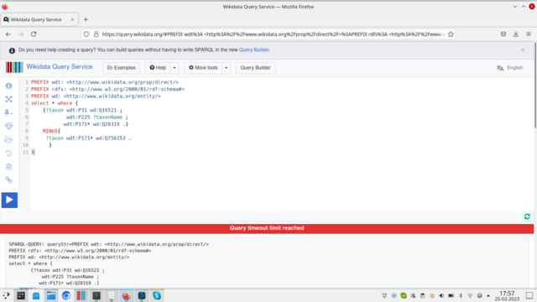
Task: Open the Help page button
Action: (158, 68)
